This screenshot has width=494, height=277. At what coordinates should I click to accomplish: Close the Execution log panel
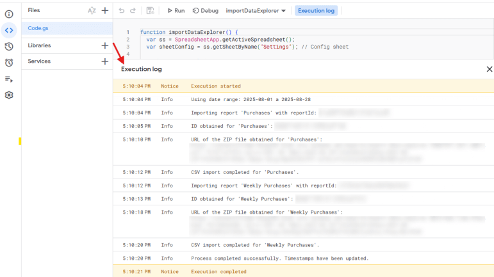tap(490, 69)
